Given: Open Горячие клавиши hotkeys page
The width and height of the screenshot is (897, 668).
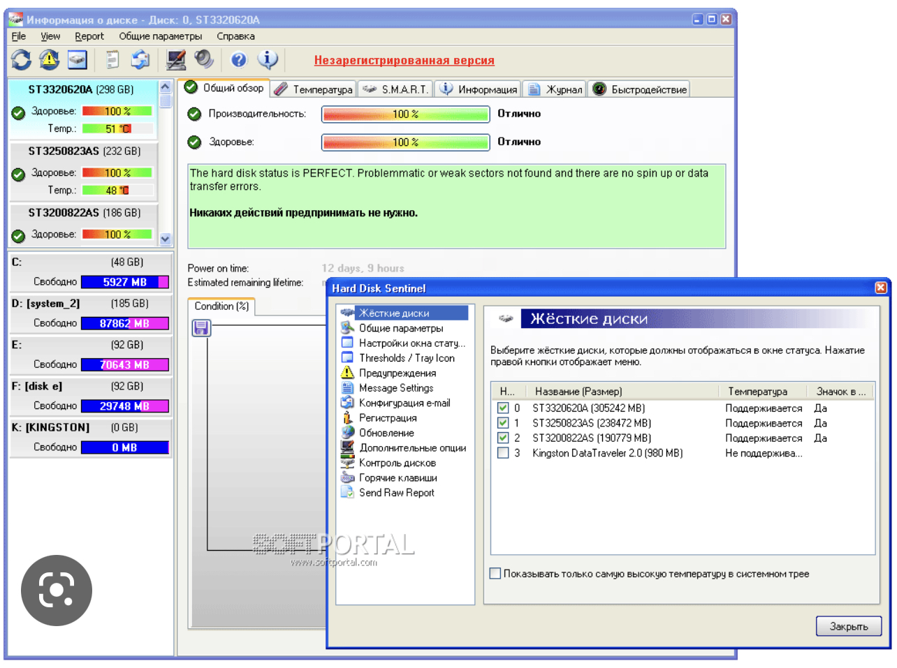Looking at the screenshot, I should pyautogui.click(x=398, y=478).
